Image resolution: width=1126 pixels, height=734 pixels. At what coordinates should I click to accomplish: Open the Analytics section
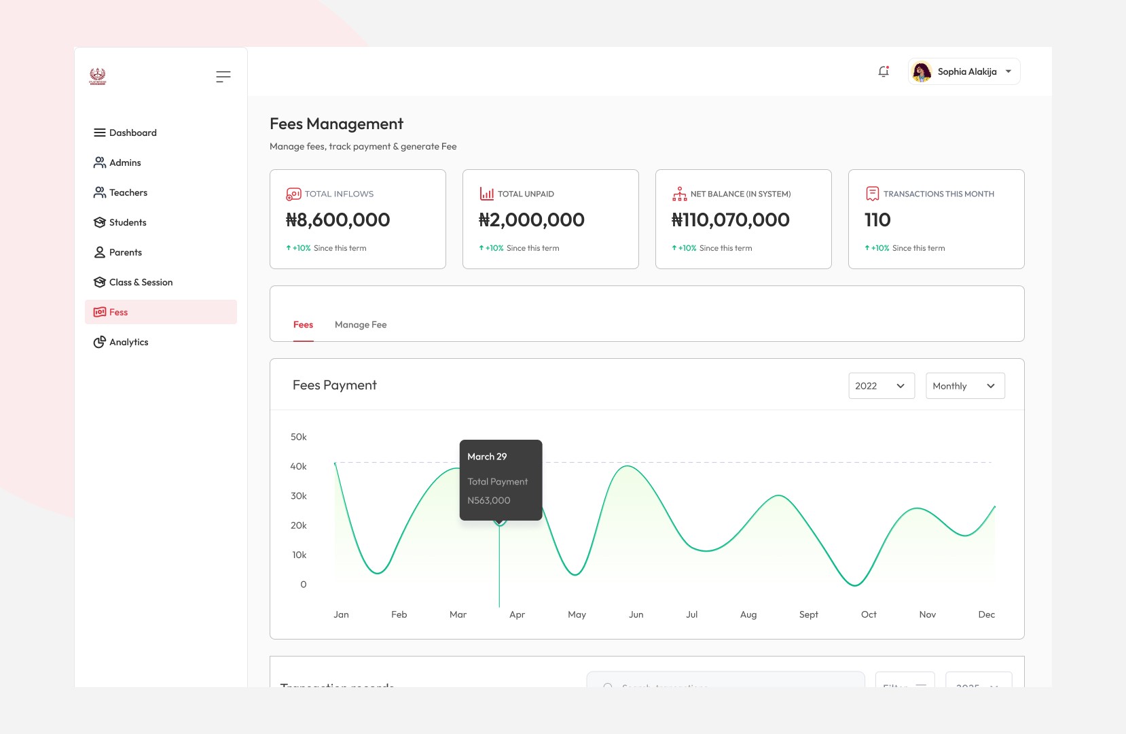coord(161,342)
